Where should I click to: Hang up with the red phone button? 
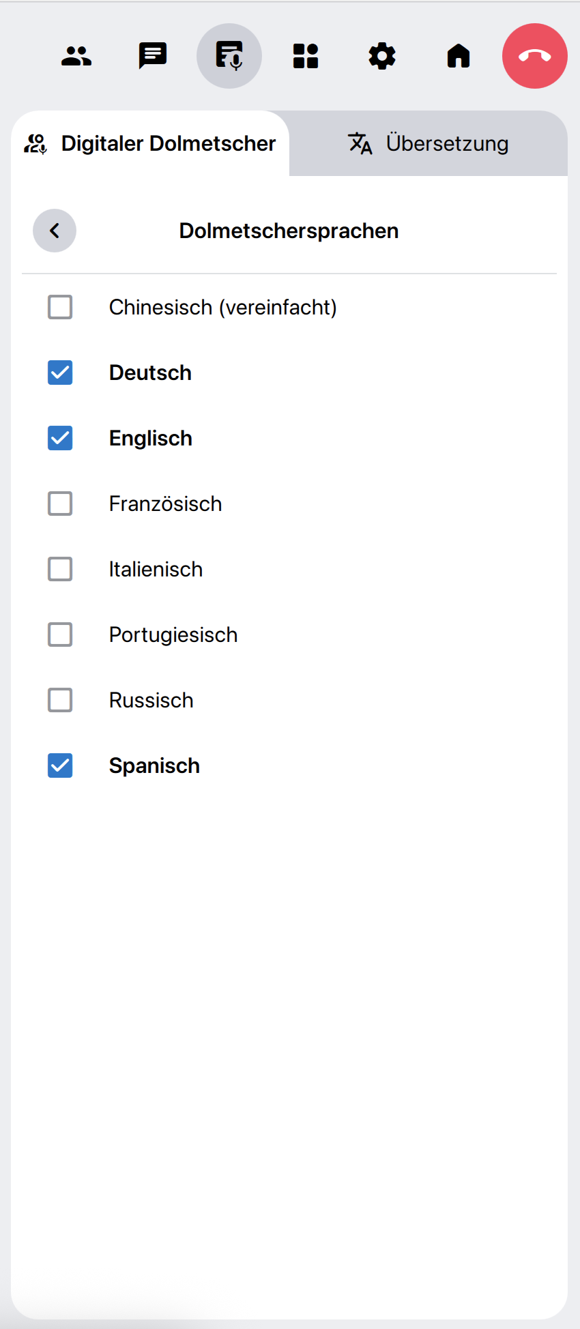click(x=535, y=56)
